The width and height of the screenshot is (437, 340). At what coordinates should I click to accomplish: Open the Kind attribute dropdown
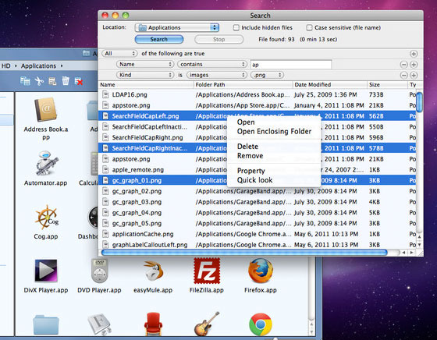point(145,75)
